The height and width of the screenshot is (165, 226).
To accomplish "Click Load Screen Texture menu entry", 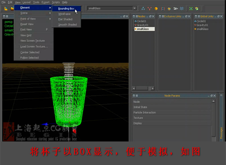I will point(34,47).
